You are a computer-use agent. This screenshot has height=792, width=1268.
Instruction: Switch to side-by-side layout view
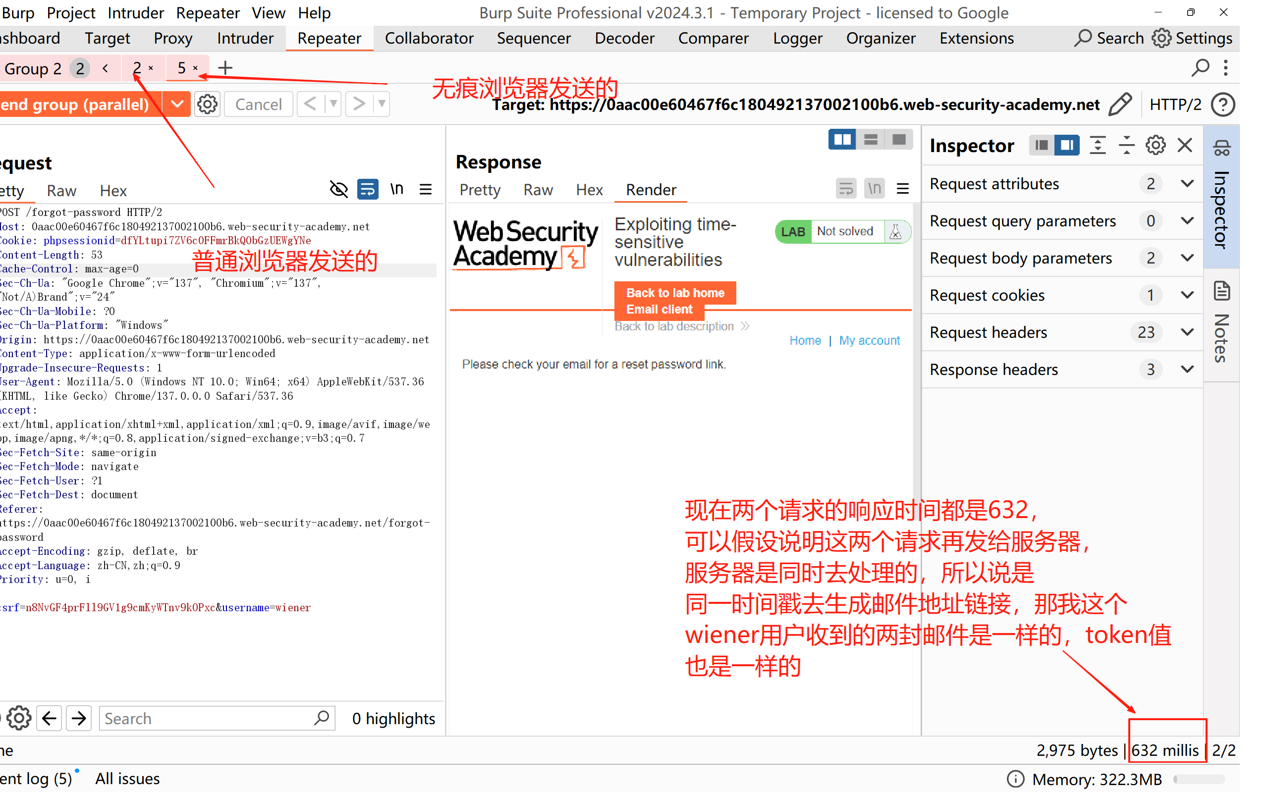tap(842, 139)
